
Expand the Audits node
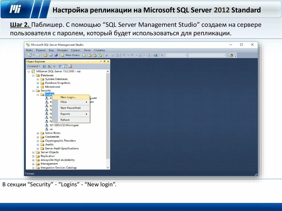pos(38,145)
